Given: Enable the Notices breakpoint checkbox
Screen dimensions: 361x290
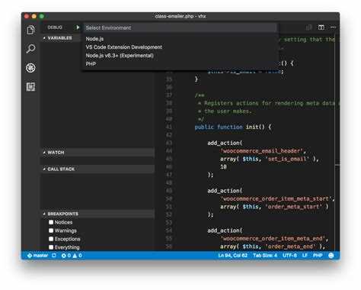Looking at the screenshot, I should pyautogui.click(x=51, y=222).
